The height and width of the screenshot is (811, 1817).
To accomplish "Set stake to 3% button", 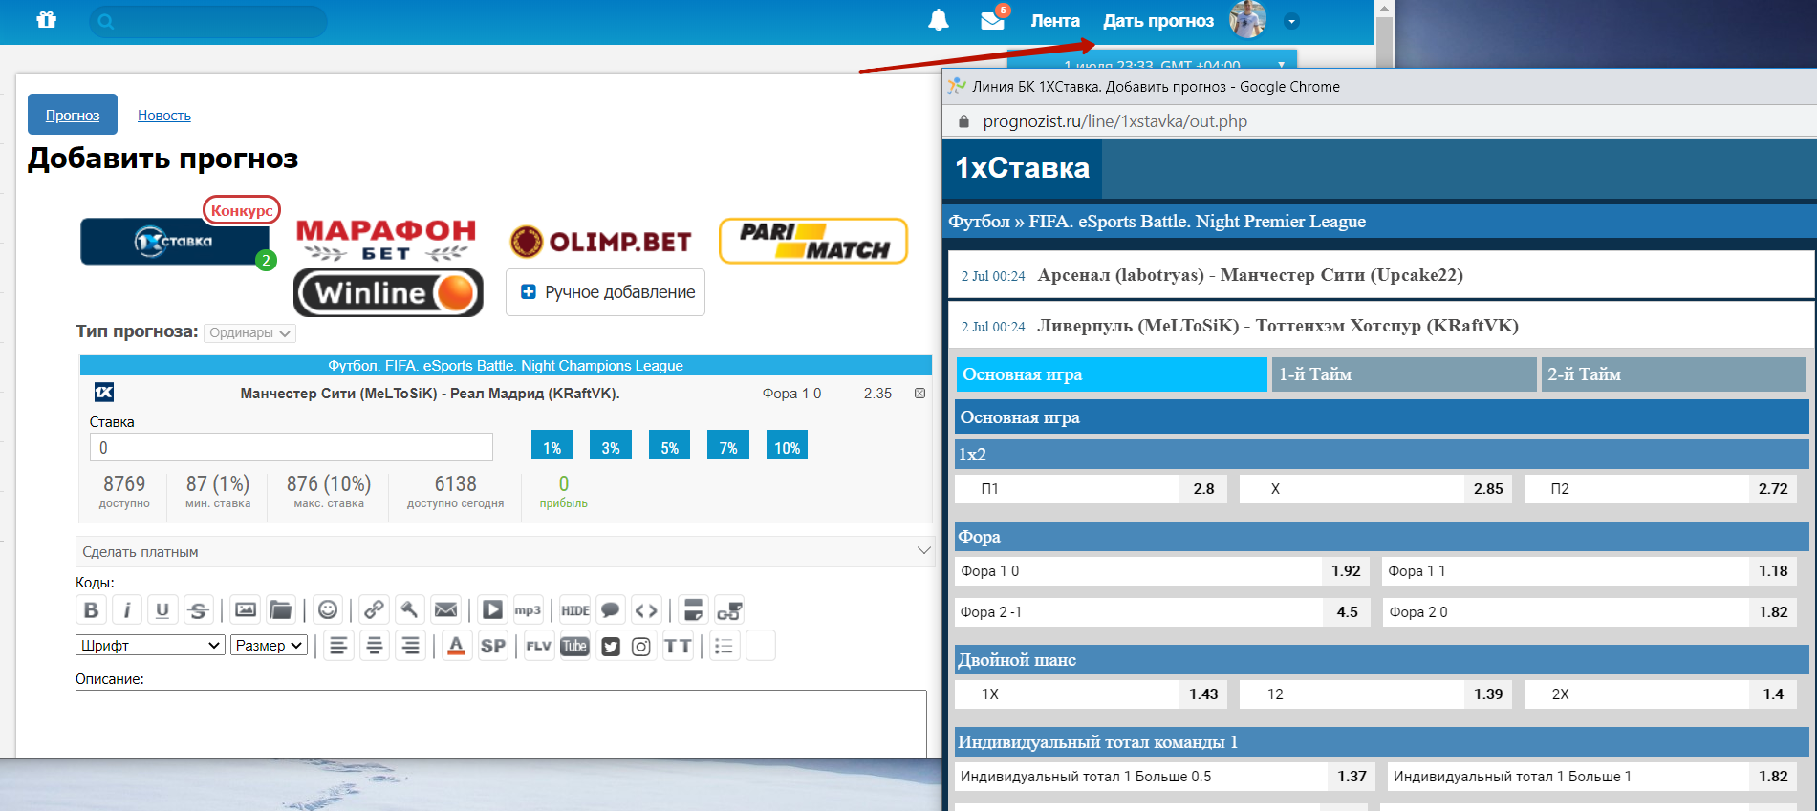I will coord(611,446).
